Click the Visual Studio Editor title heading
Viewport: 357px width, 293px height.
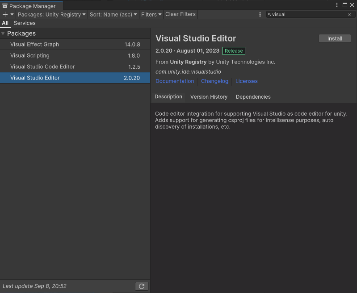click(196, 38)
